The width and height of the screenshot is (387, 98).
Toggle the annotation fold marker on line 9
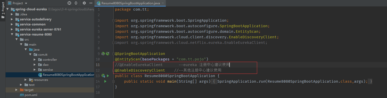coord(113,54)
